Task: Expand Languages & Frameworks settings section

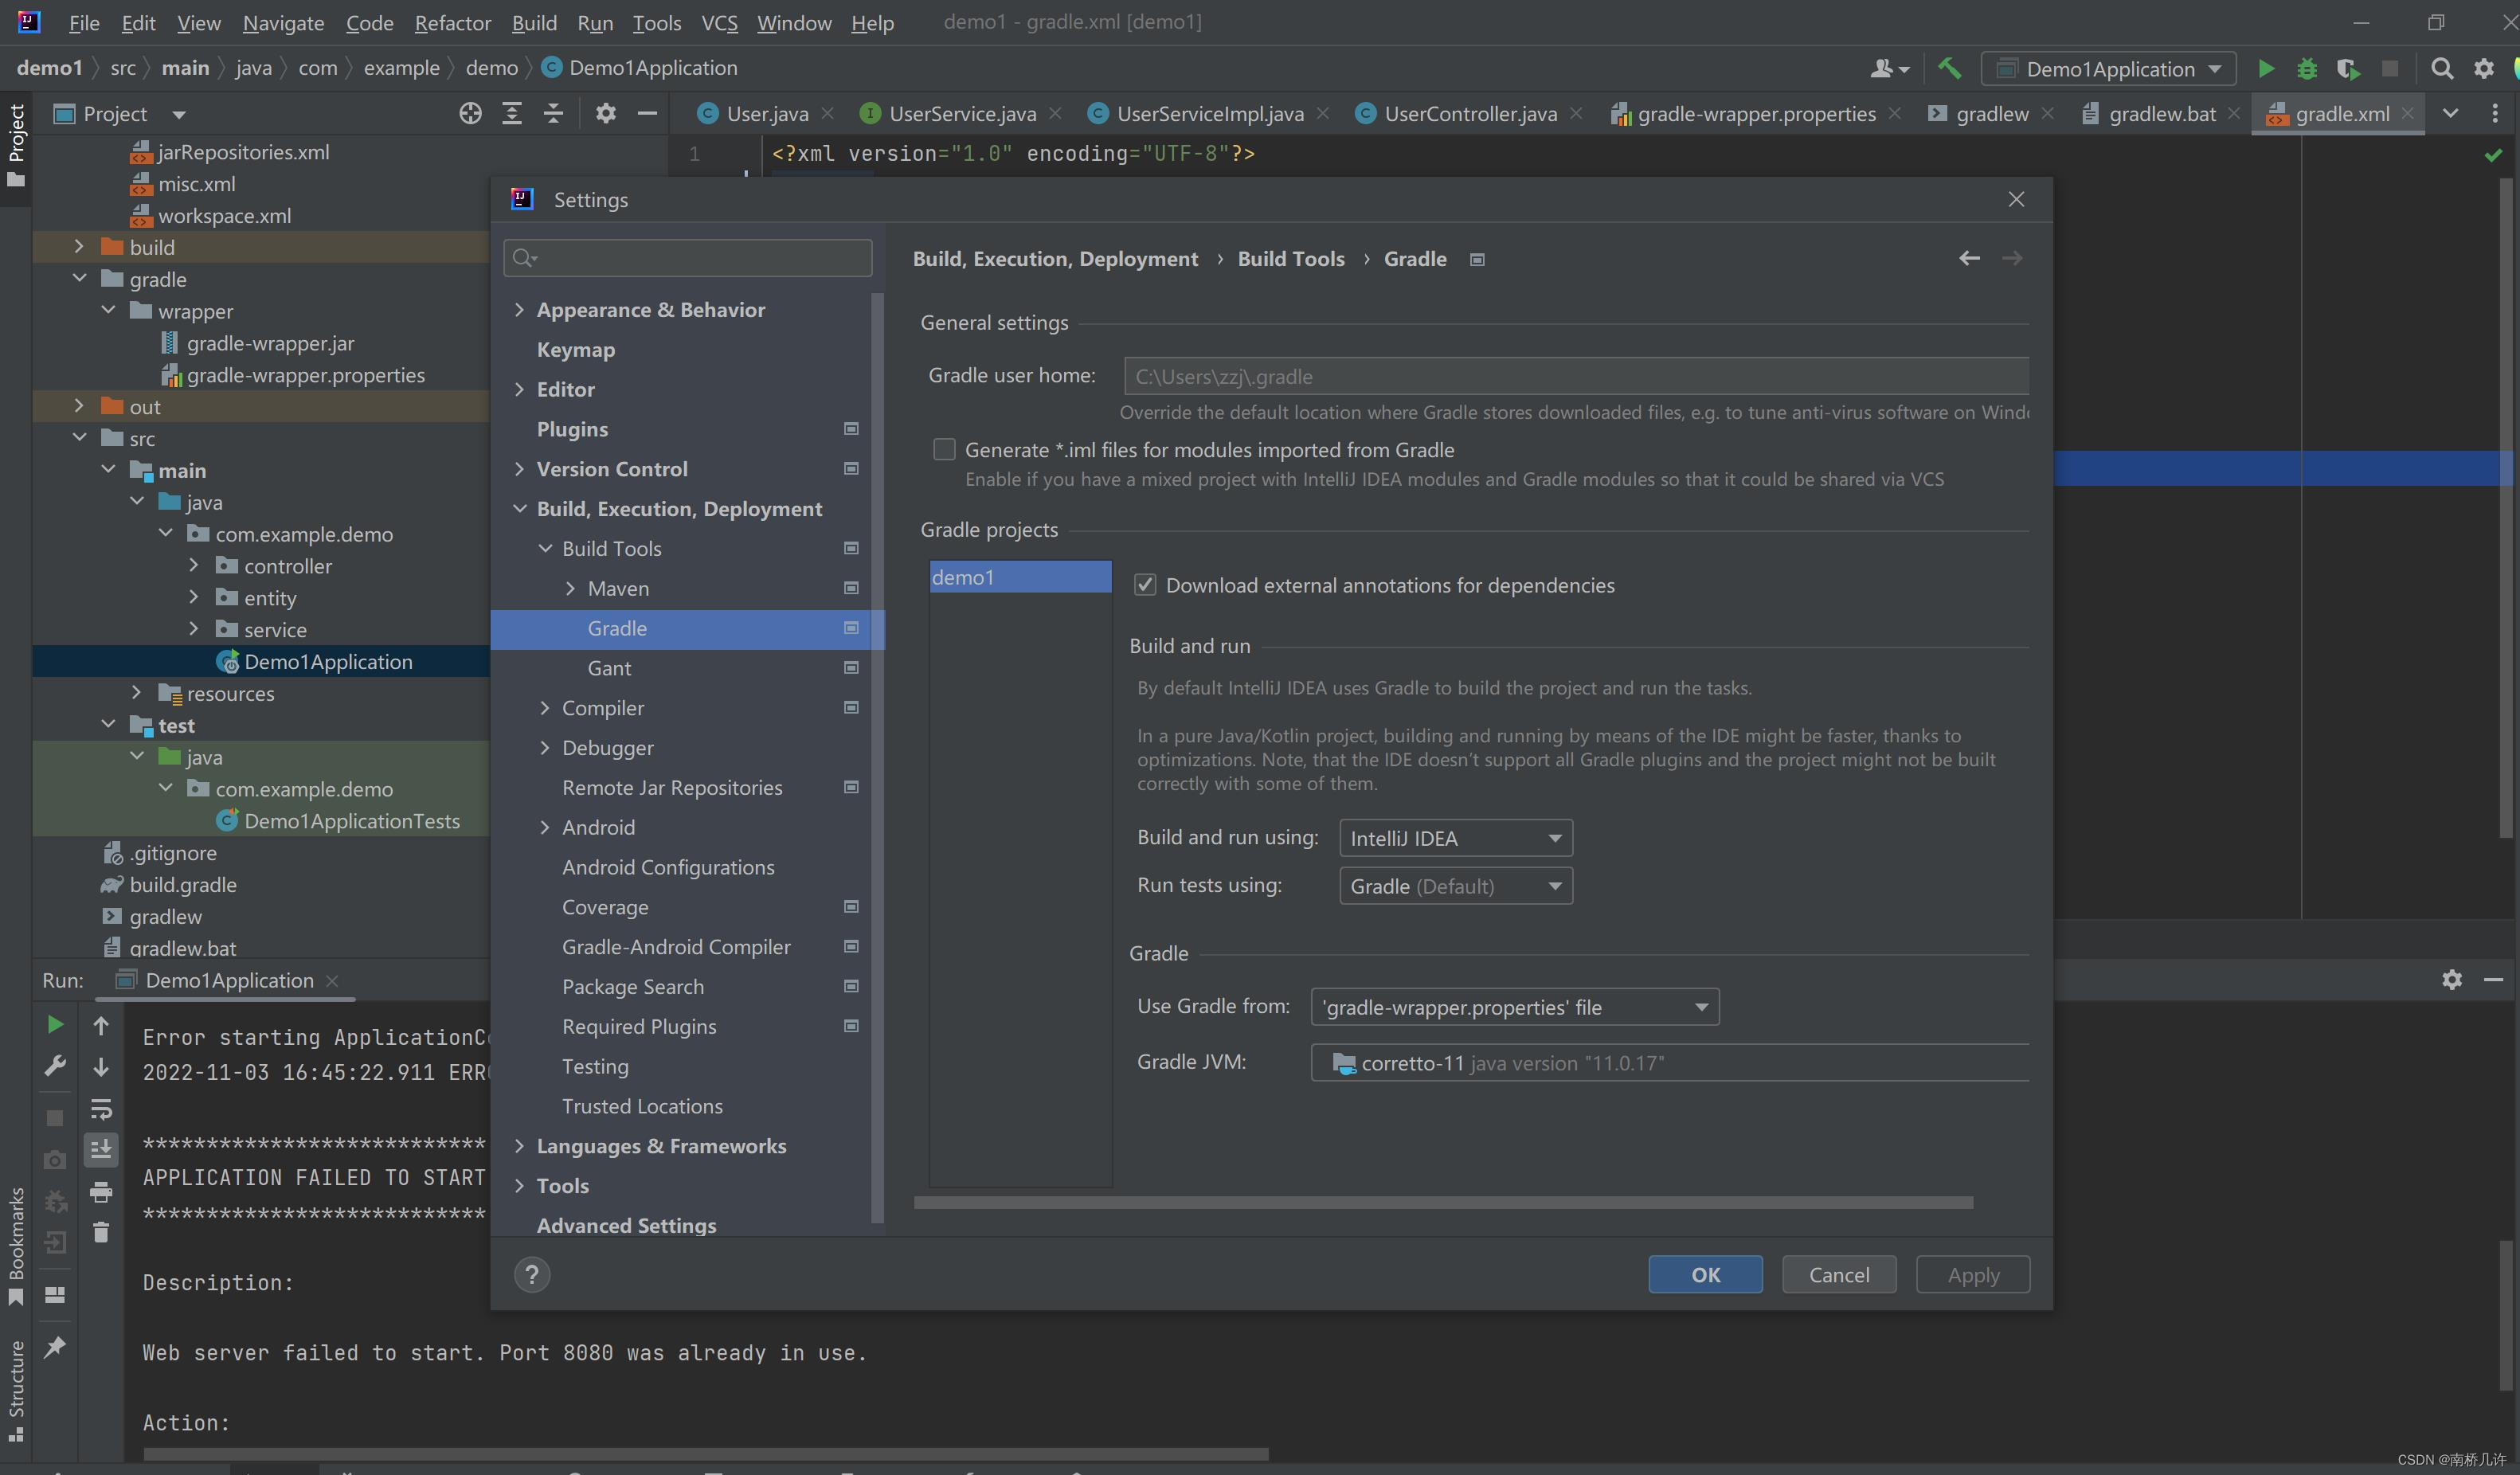Action: 519,1146
